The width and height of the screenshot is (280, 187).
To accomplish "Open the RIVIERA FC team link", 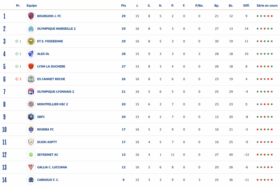I will [45, 130].
